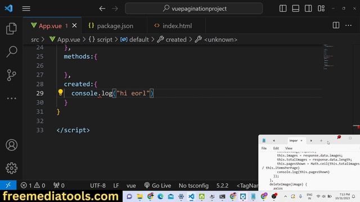The width and height of the screenshot is (360, 202).
Task: Open the Search view in activity bar
Action: tap(11, 52)
